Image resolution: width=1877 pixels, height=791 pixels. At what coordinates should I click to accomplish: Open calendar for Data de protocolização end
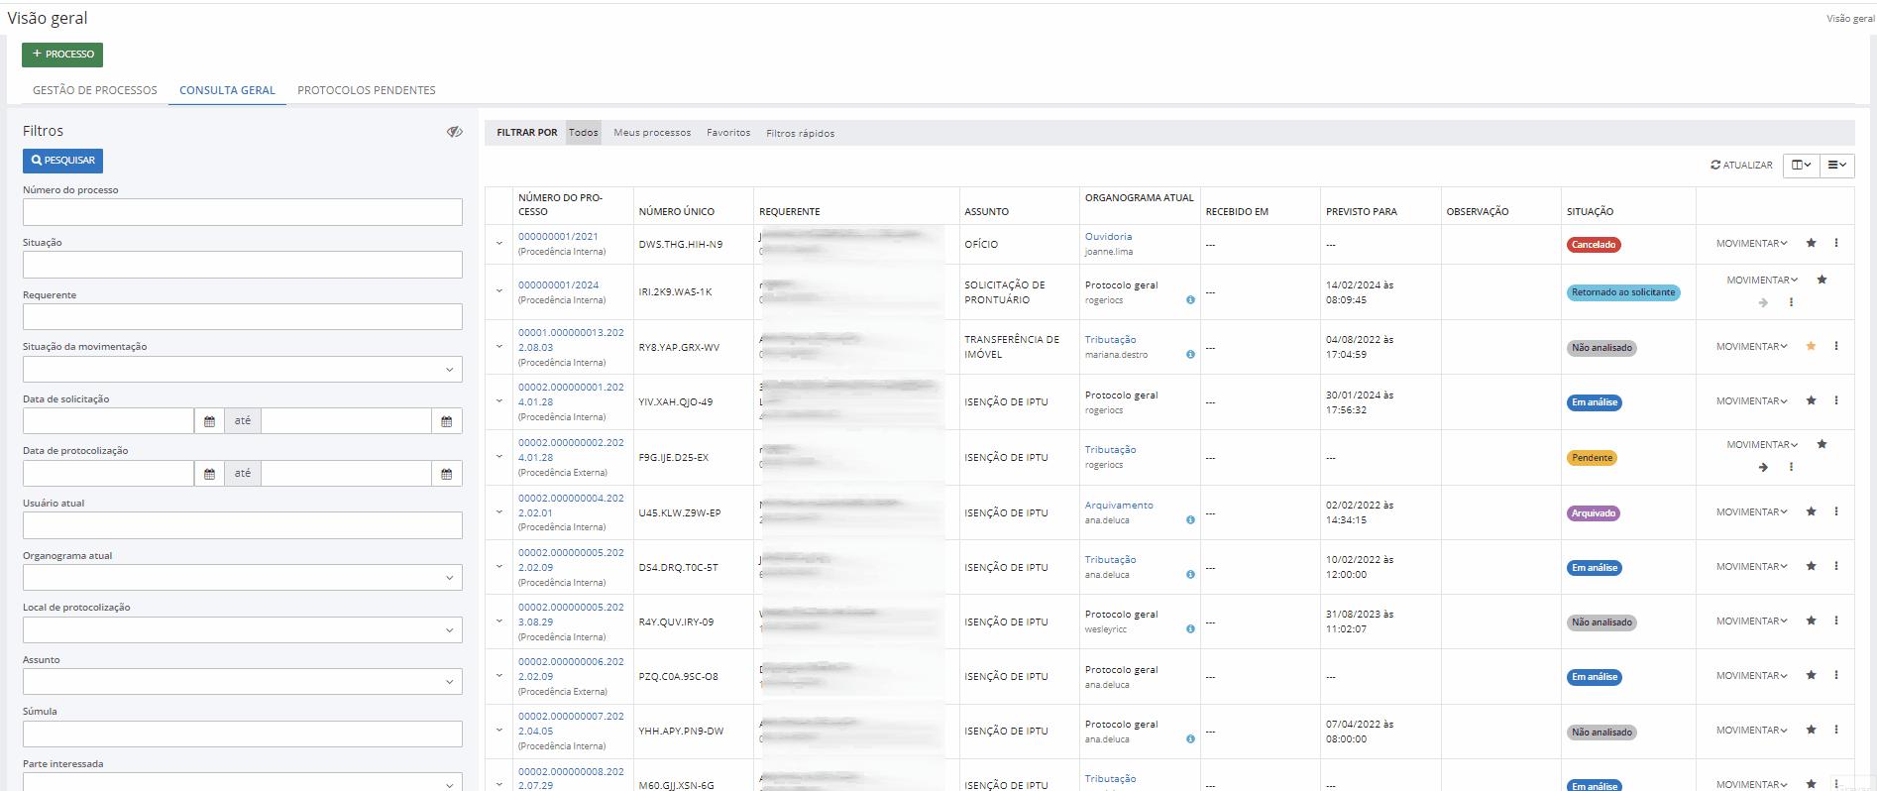[x=446, y=474]
